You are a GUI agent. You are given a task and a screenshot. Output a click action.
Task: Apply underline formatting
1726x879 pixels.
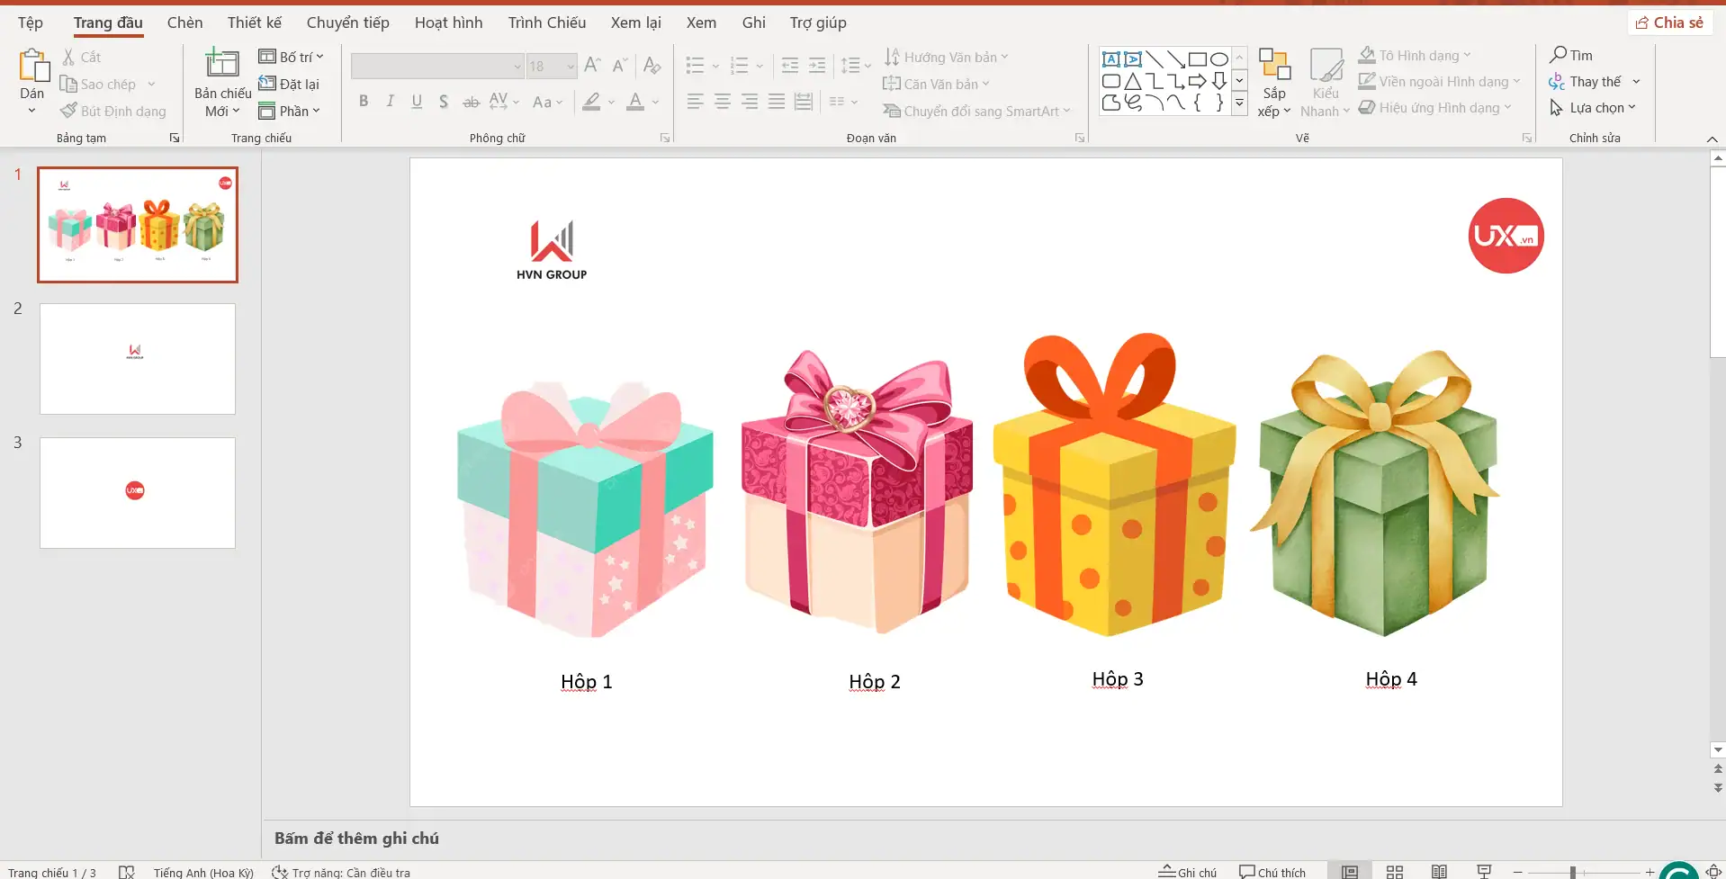coord(416,102)
